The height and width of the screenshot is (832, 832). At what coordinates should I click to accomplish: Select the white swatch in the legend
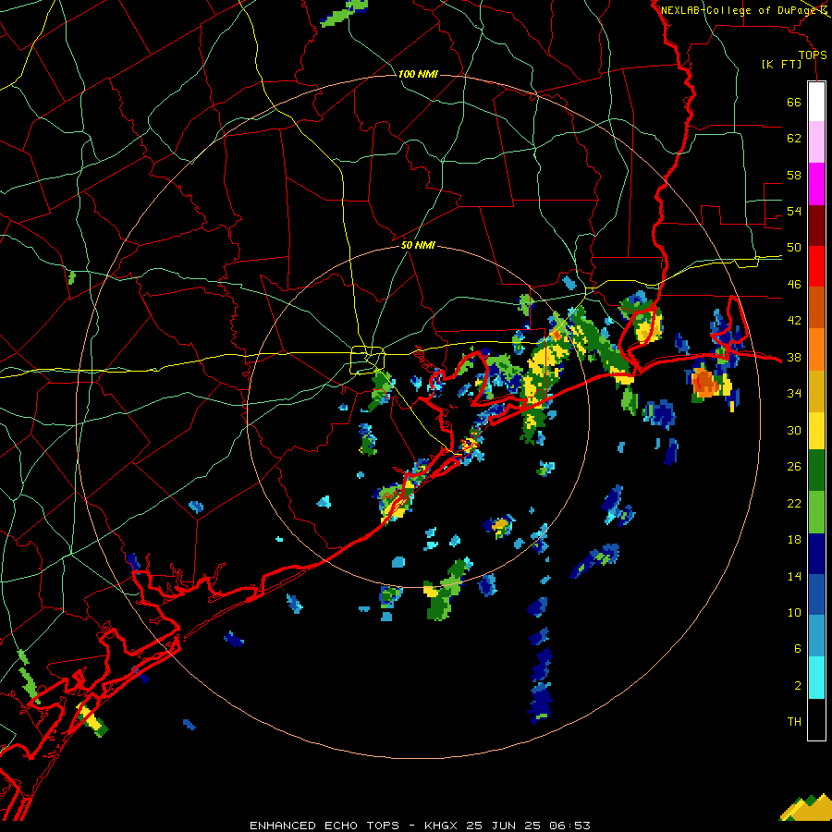[816, 102]
